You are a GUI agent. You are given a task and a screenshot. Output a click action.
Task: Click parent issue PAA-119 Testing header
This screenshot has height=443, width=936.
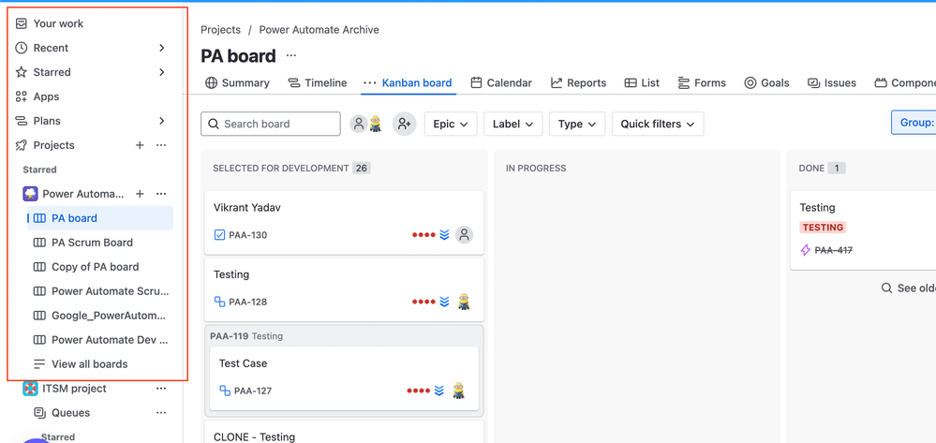(246, 336)
